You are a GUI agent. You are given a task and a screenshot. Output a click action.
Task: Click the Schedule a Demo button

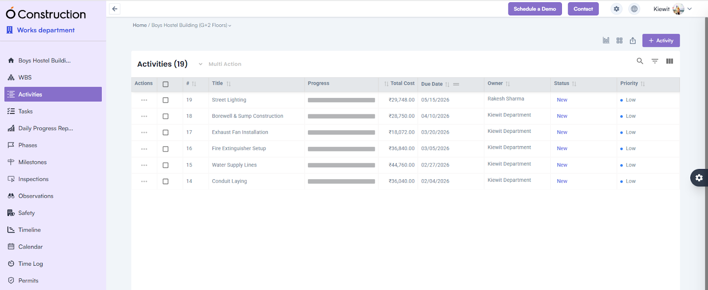click(x=535, y=9)
